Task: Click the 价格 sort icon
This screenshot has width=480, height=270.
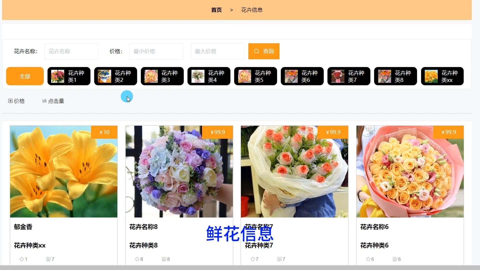Action: [x=10, y=101]
